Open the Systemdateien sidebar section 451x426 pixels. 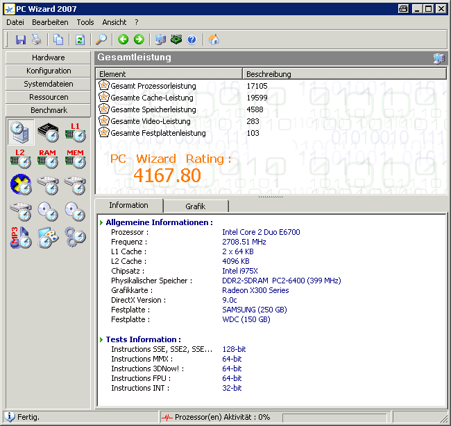click(48, 84)
